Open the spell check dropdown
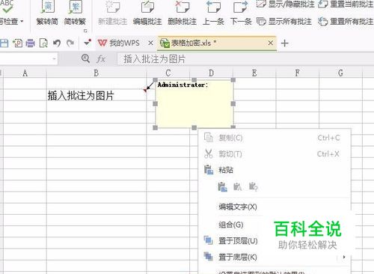Image resolution: width=374 pixels, height=274 pixels. click(x=22, y=22)
